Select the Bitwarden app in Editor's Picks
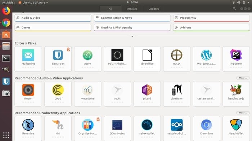This screenshot has width=252, height=141. coord(58,59)
